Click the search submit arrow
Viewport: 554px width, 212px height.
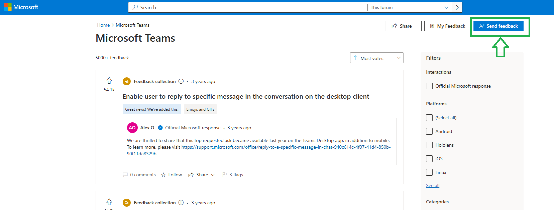pos(457,7)
